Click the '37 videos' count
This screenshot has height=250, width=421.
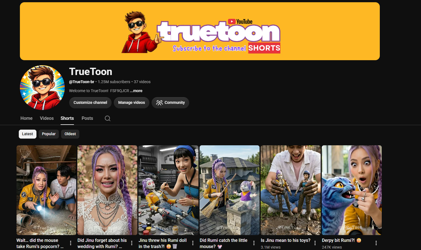tap(142, 82)
